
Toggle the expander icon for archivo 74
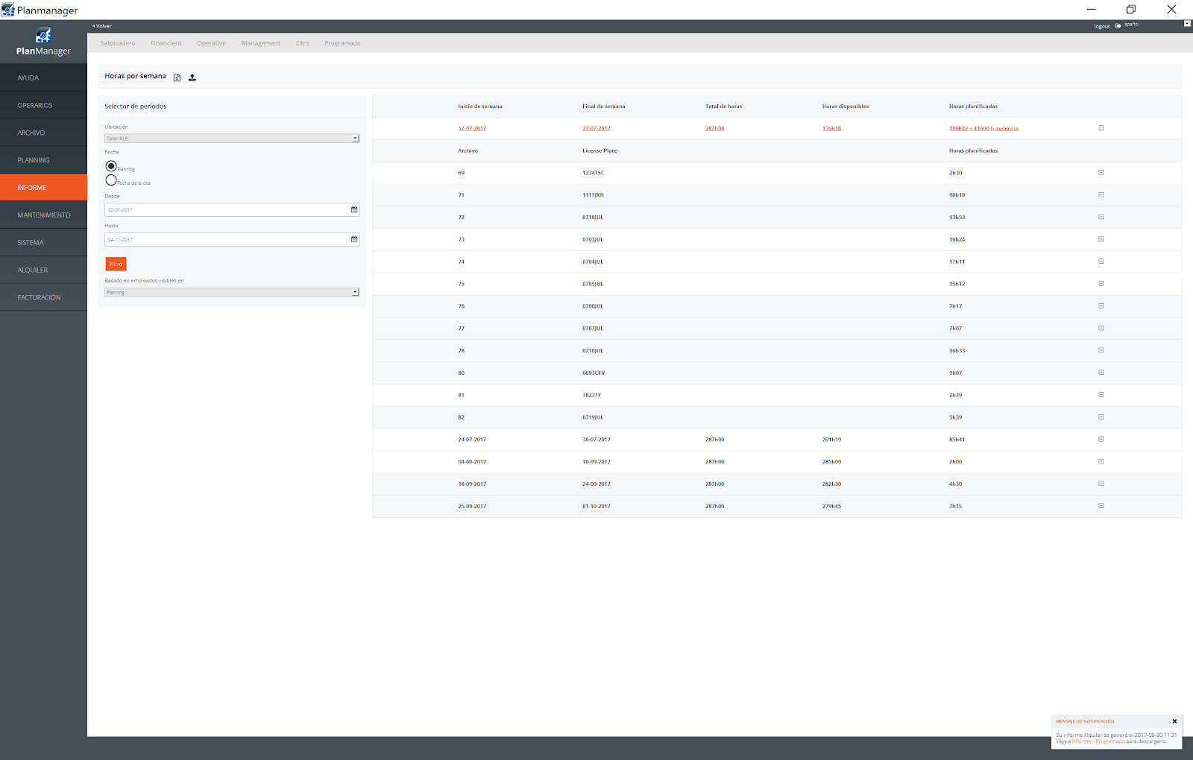point(1101,262)
